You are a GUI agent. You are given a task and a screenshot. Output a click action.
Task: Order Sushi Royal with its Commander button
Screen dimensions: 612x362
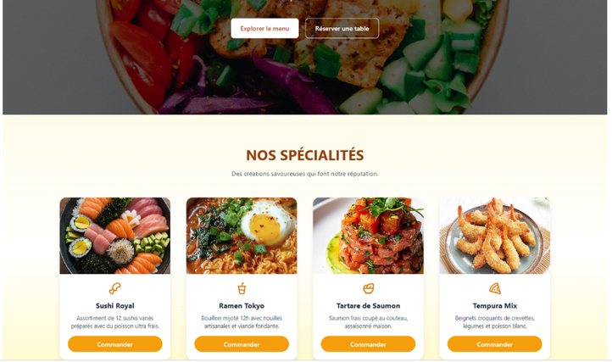[x=114, y=344]
